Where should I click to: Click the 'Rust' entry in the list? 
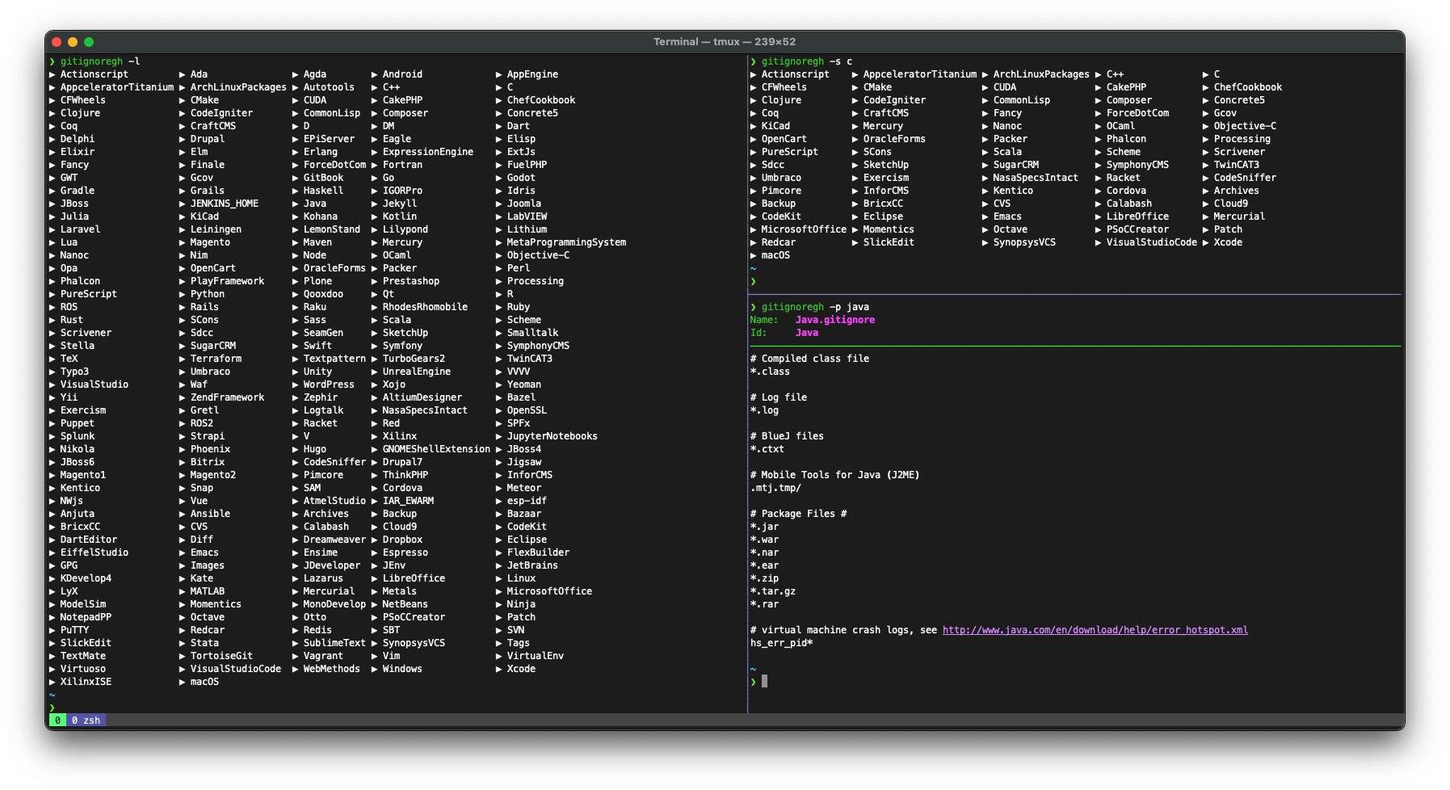[x=72, y=320]
